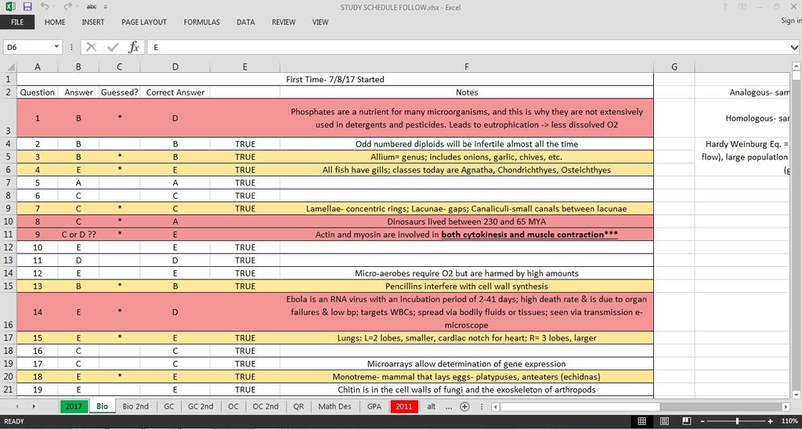Add a new sheet with plus button
This screenshot has width=802, height=429.
[464, 406]
